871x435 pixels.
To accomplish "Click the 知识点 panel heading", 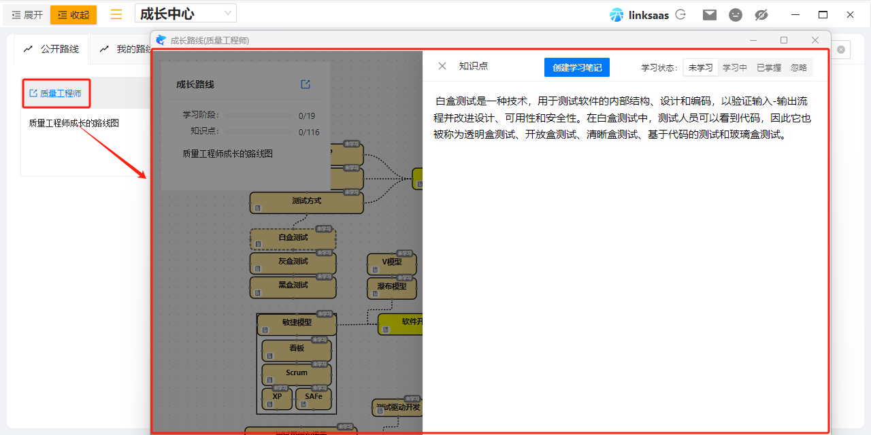I will point(474,66).
